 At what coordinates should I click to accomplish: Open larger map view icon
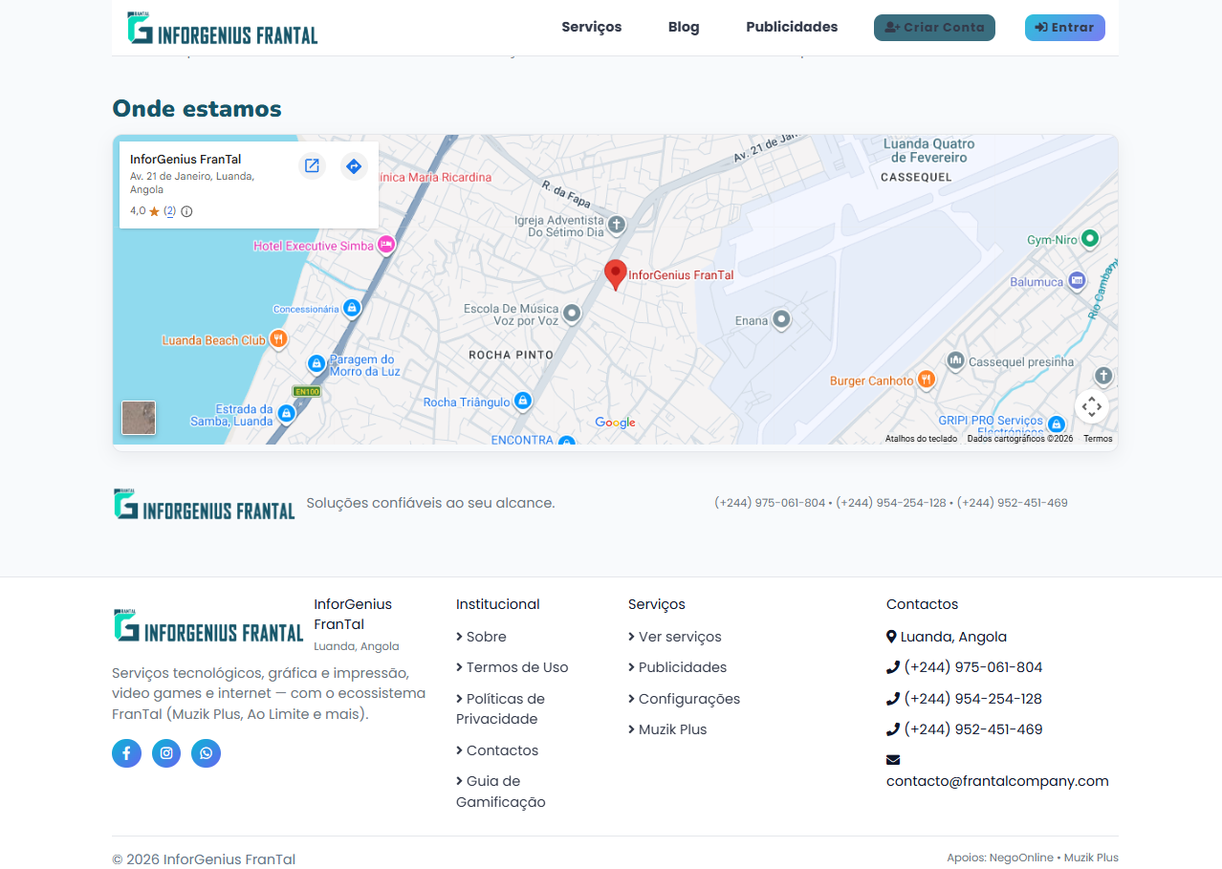(x=312, y=166)
